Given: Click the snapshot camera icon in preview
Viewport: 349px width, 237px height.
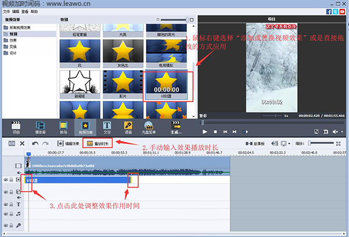Looking at the screenshot, I should (325, 132).
